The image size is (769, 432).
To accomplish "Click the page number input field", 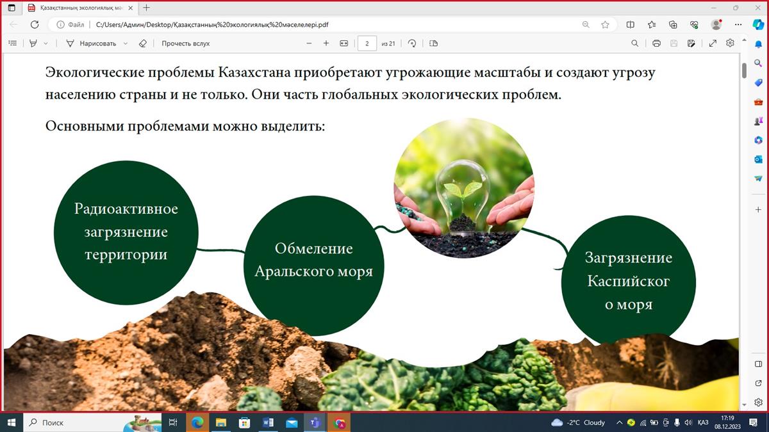I will tap(367, 44).
